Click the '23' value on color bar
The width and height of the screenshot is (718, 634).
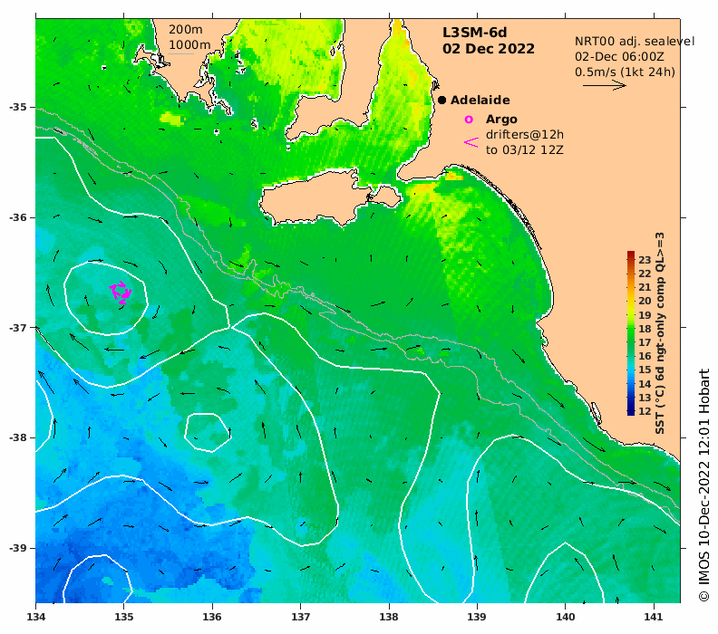pos(645,260)
